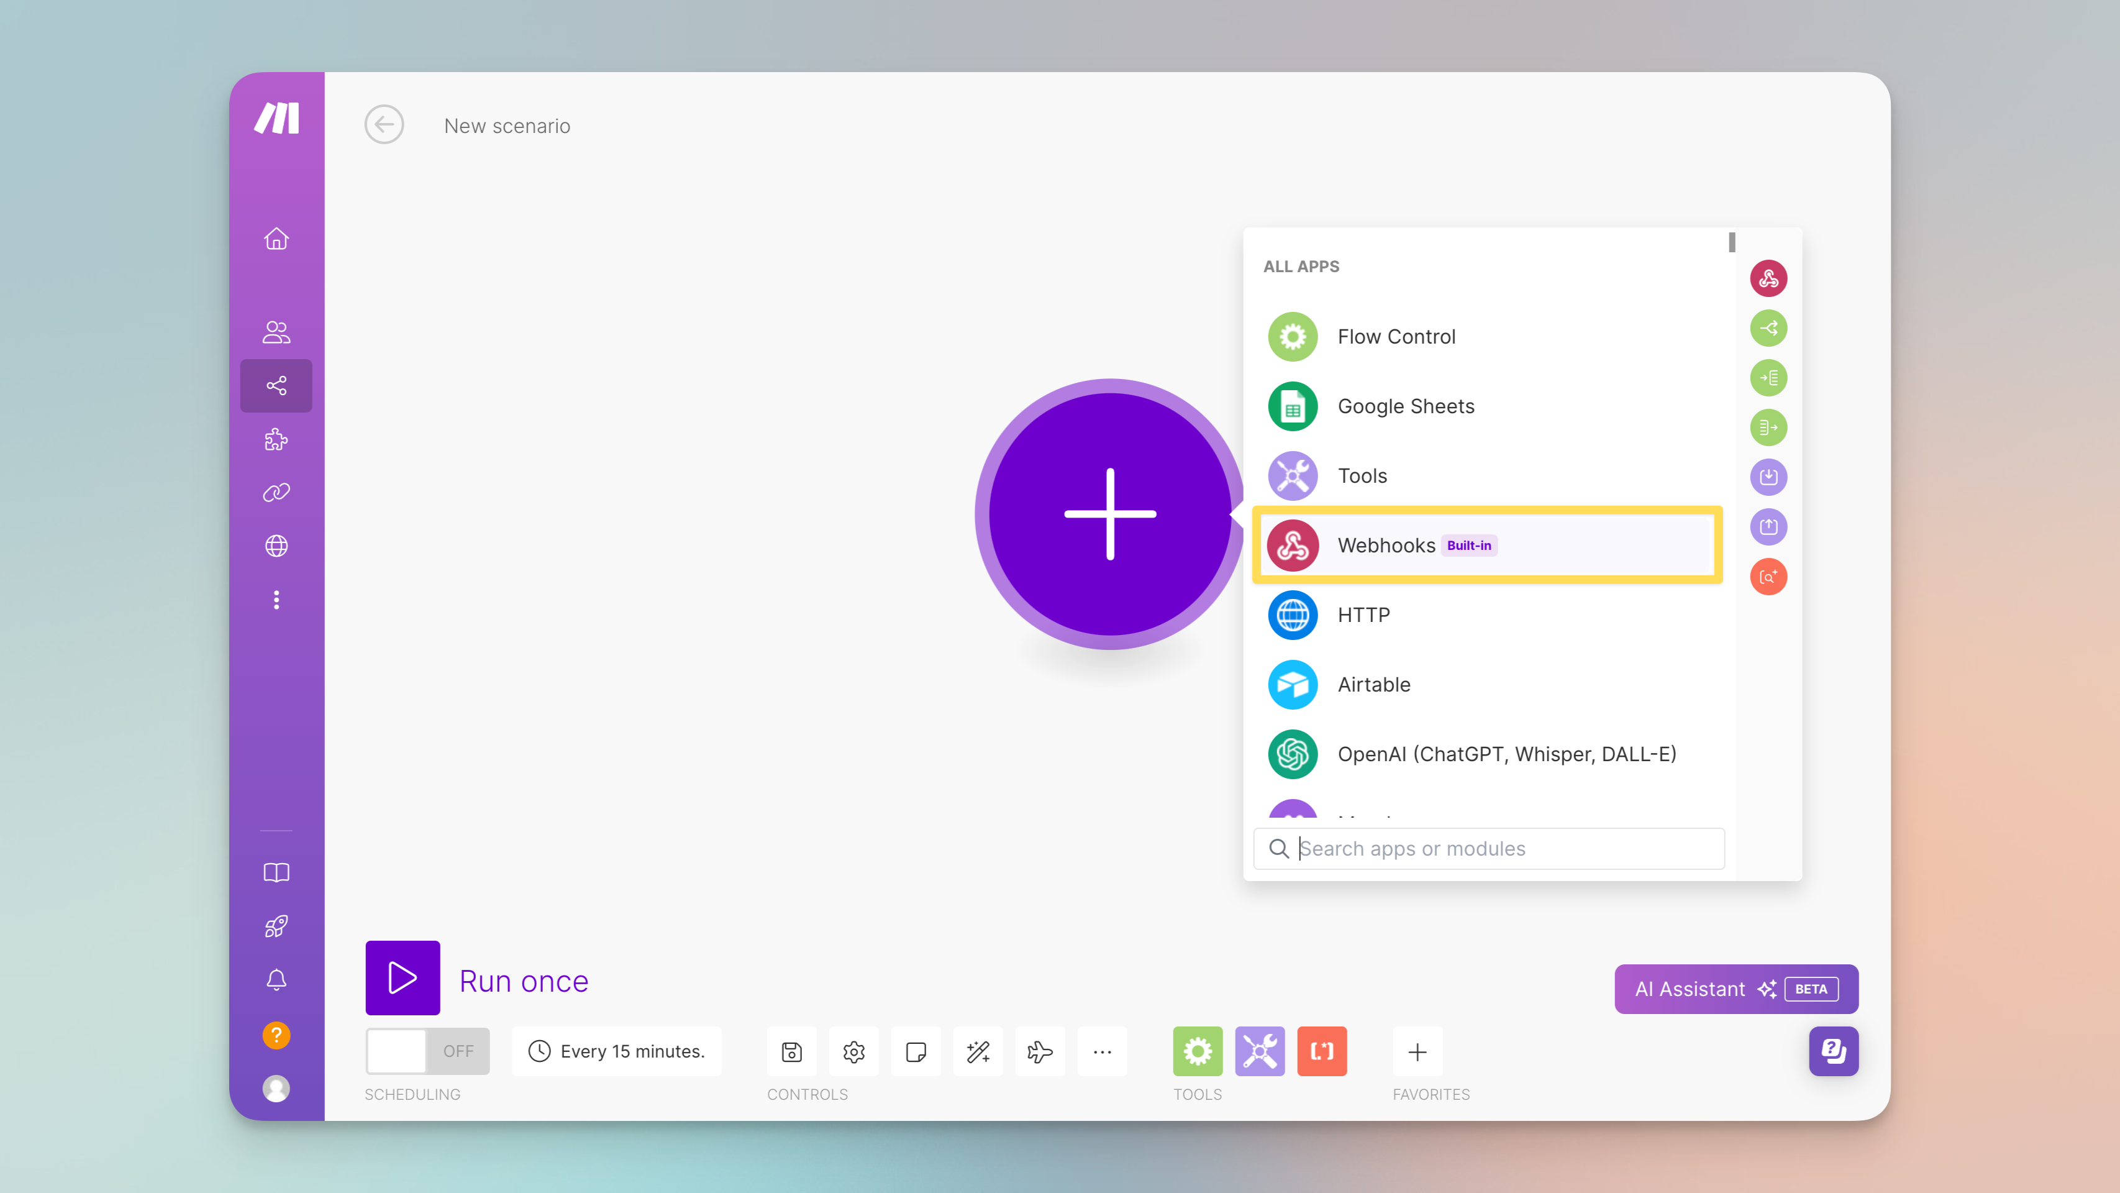Screen dimensions: 2120x1193
Task: Select Webhooks Built-in app
Action: point(1487,545)
